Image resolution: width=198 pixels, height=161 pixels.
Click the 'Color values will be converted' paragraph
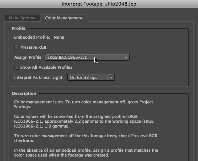click(84, 121)
